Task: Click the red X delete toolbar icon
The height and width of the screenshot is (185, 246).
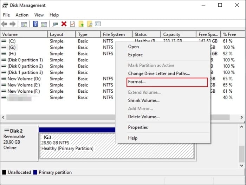Action: click(x=64, y=24)
